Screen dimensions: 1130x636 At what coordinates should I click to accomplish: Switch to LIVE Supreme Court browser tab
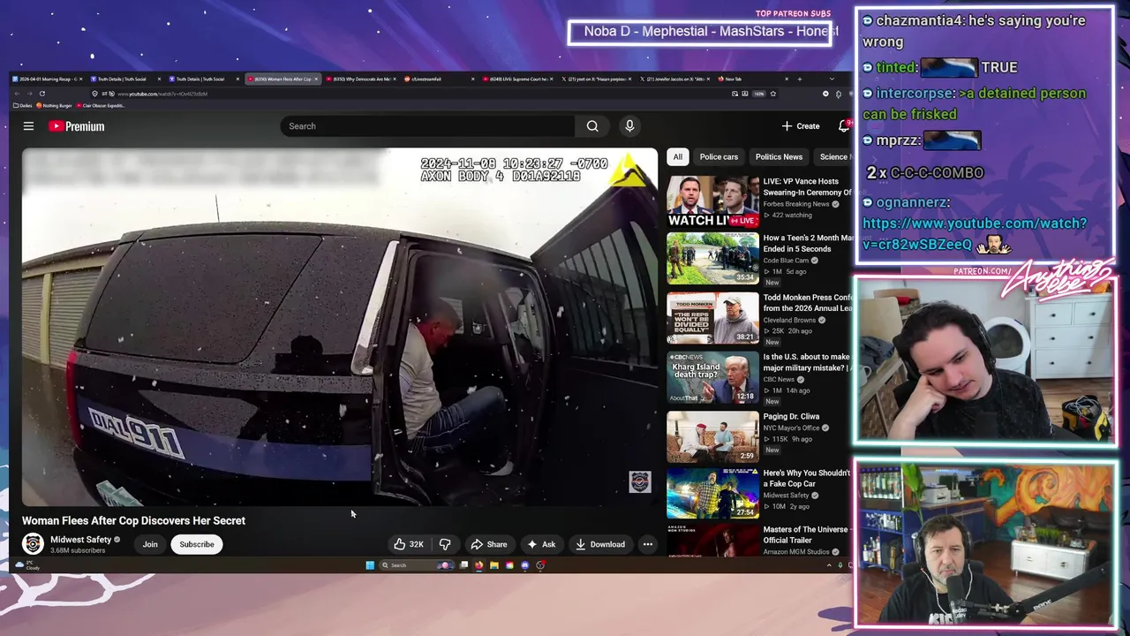point(519,79)
